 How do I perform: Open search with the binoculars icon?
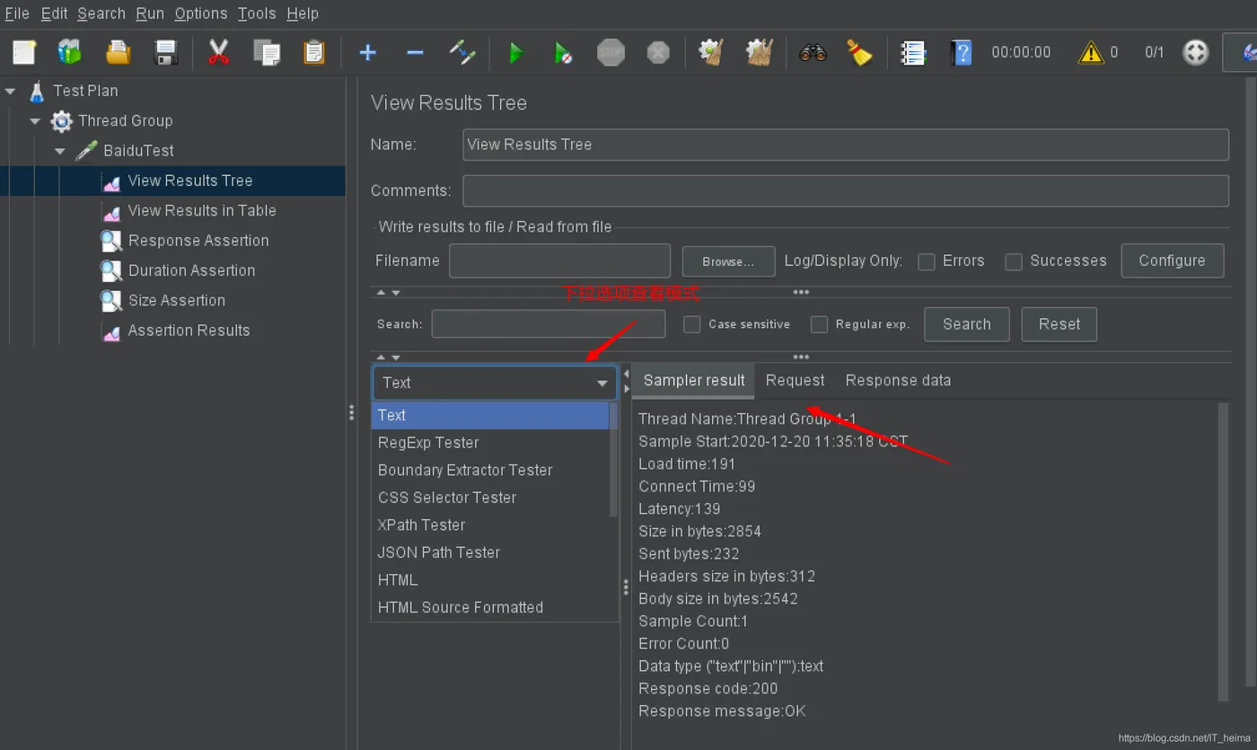(813, 52)
